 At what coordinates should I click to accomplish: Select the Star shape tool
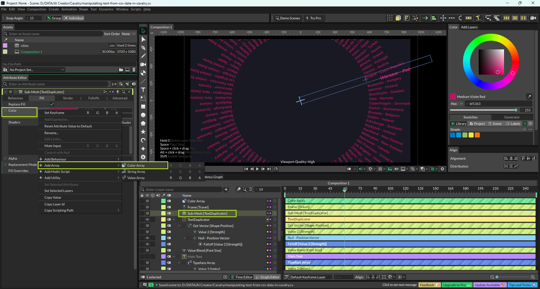pyautogui.click(x=143, y=132)
